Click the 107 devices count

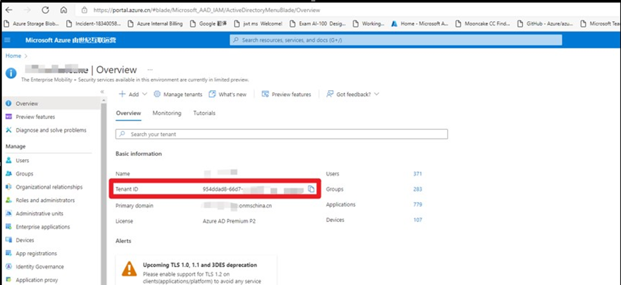pos(418,220)
